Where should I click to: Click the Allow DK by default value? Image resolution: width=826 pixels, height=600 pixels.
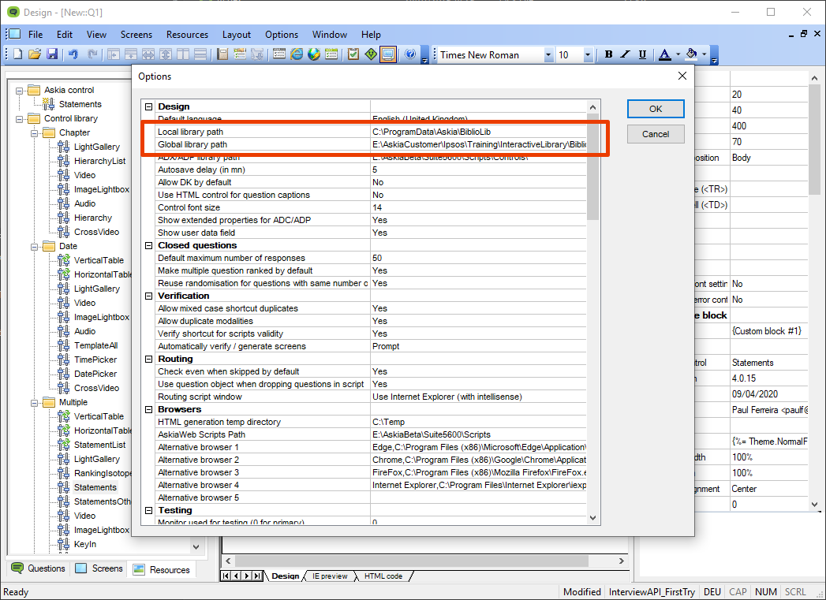point(478,182)
